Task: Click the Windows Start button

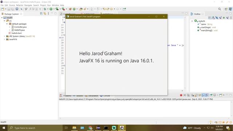Action: [x=4, y=128]
